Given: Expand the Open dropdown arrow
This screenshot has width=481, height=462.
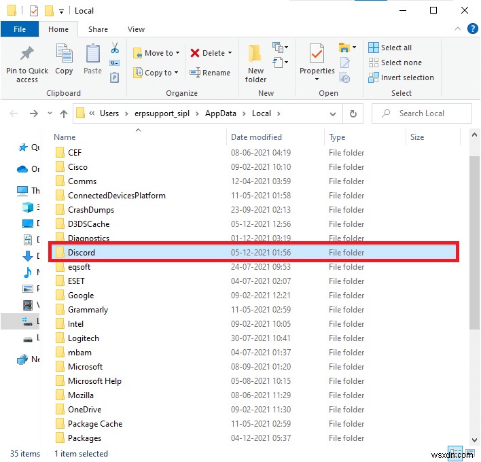Looking at the screenshot, I should [355, 48].
